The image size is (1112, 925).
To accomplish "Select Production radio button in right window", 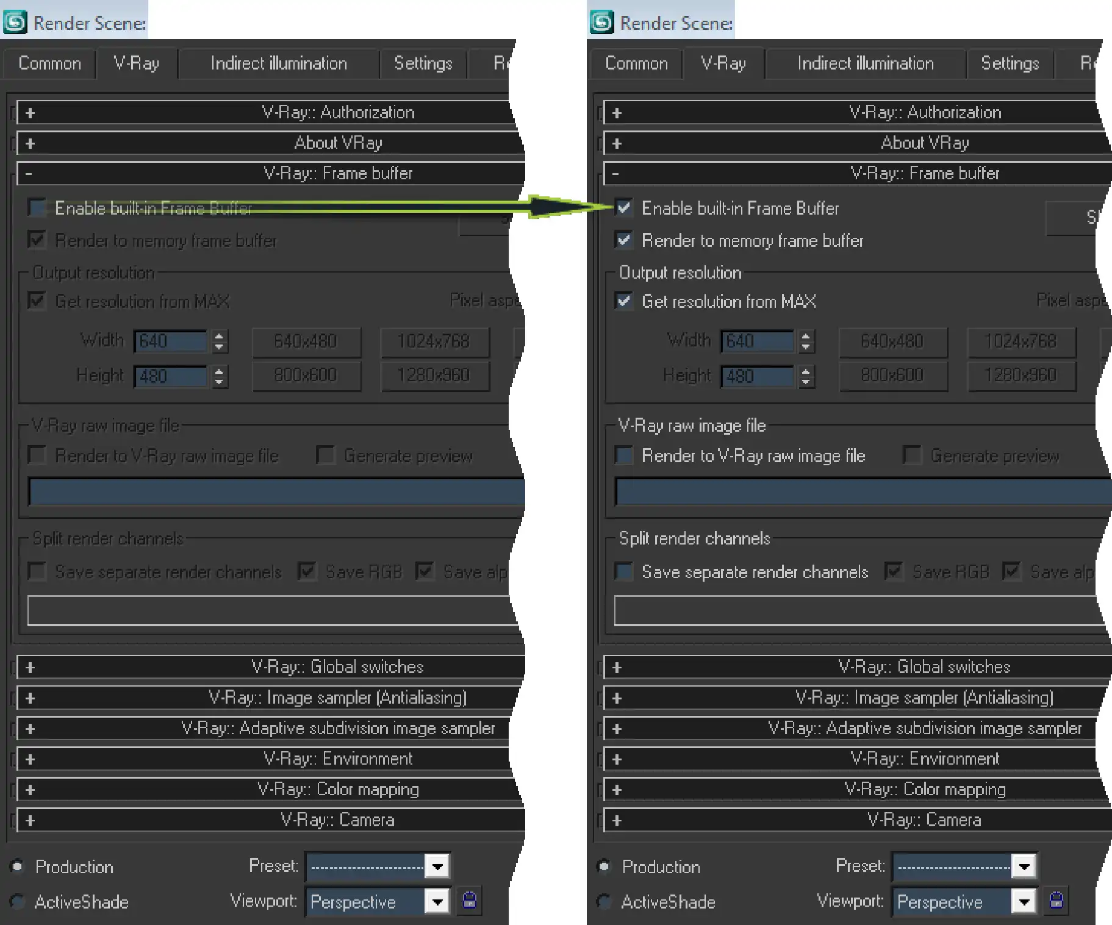I will click(x=604, y=866).
